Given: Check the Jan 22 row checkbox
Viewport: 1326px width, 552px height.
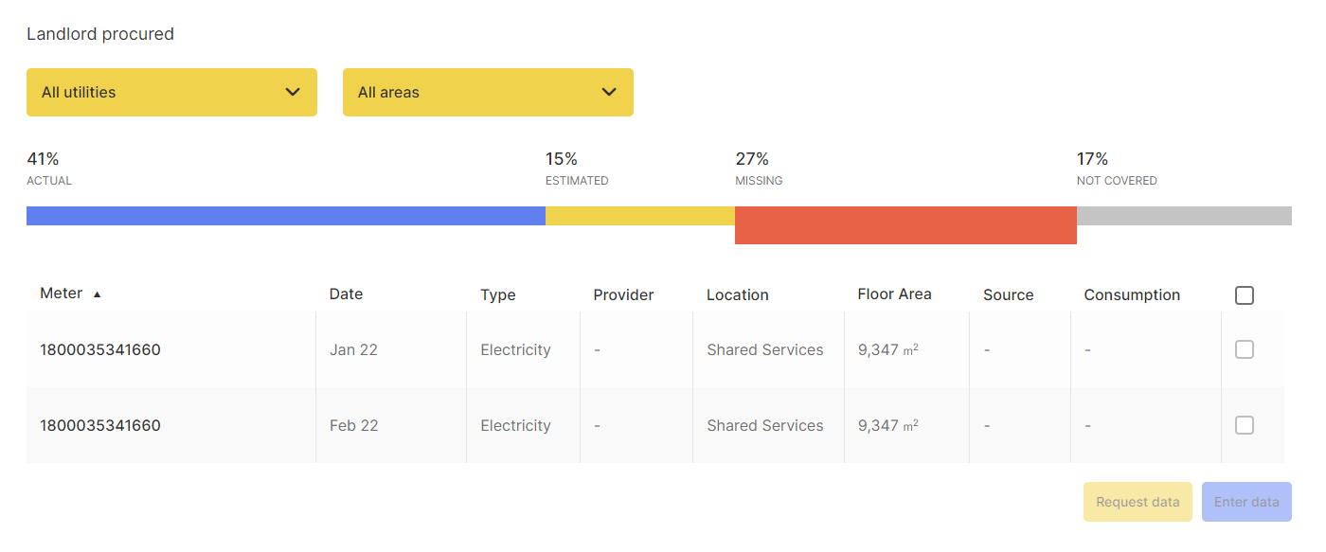Looking at the screenshot, I should pyautogui.click(x=1245, y=349).
